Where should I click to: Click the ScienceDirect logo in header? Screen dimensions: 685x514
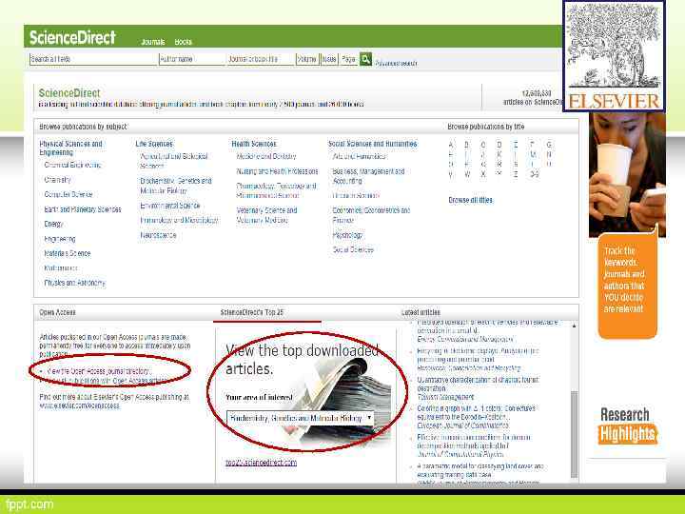(72, 37)
